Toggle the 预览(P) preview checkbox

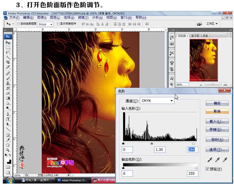point(207,169)
